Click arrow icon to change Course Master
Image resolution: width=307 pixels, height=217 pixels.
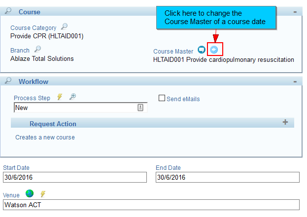[x=214, y=50]
